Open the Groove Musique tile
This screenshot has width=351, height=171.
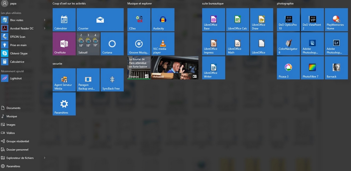pyautogui.click(x=139, y=44)
